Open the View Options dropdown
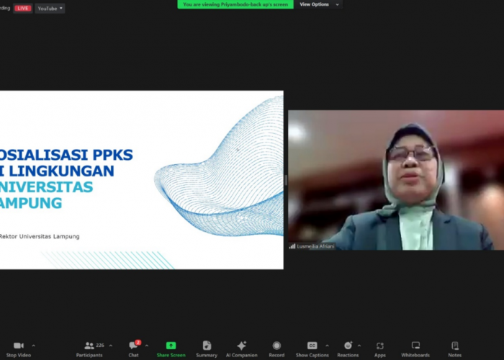The image size is (504, 360). point(319,4)
